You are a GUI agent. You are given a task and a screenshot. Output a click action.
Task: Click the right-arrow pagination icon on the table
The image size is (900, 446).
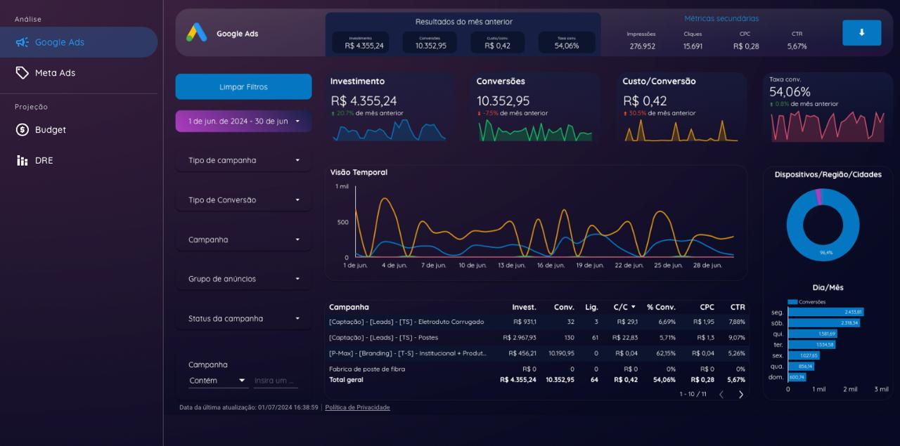point(740,394)
